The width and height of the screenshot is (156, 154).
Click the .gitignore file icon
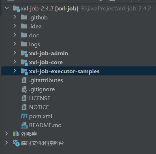click(24, 89)
